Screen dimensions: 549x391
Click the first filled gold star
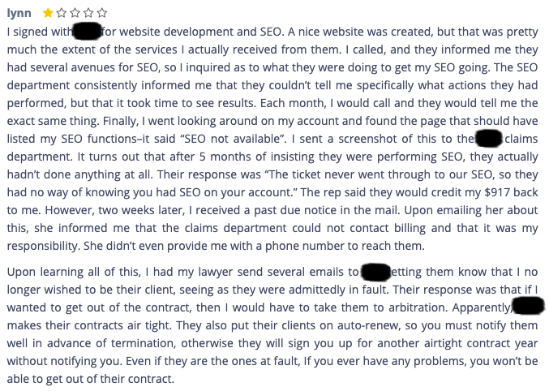point(47,14)
